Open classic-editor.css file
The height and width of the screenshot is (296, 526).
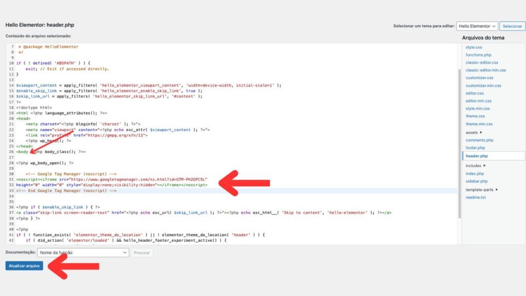[482, 62]
